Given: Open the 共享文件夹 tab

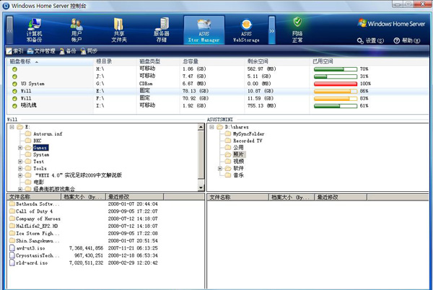Looking at the screenshot, I should click(x=119, y=30).
